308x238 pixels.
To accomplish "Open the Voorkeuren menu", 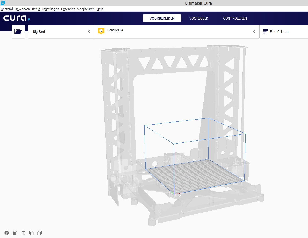I will coord(86,9).
